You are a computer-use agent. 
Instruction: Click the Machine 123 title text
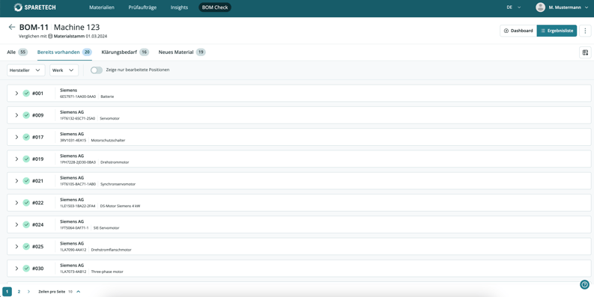pyautogui.click(x=76, y=27)
